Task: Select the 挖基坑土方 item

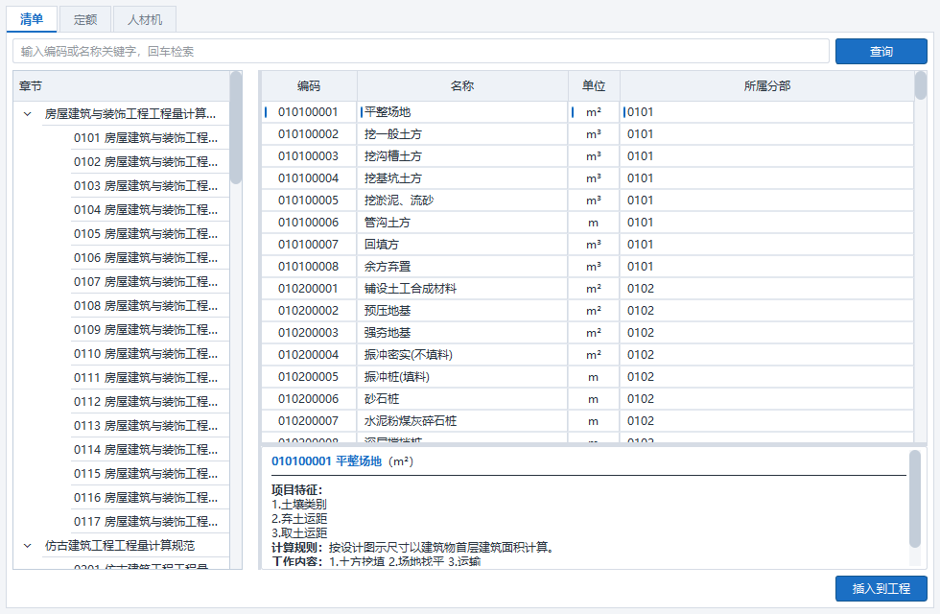Action: pyautogui.click(x=392, y=178)
